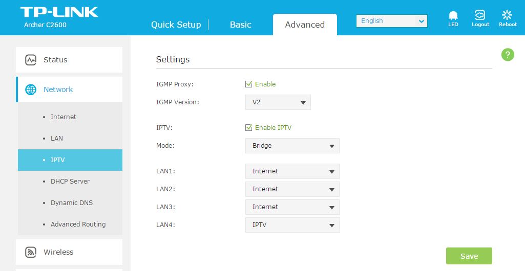Click the Network globe icon
Viewport: 525px width, 271px height.
tap(31, 89)
